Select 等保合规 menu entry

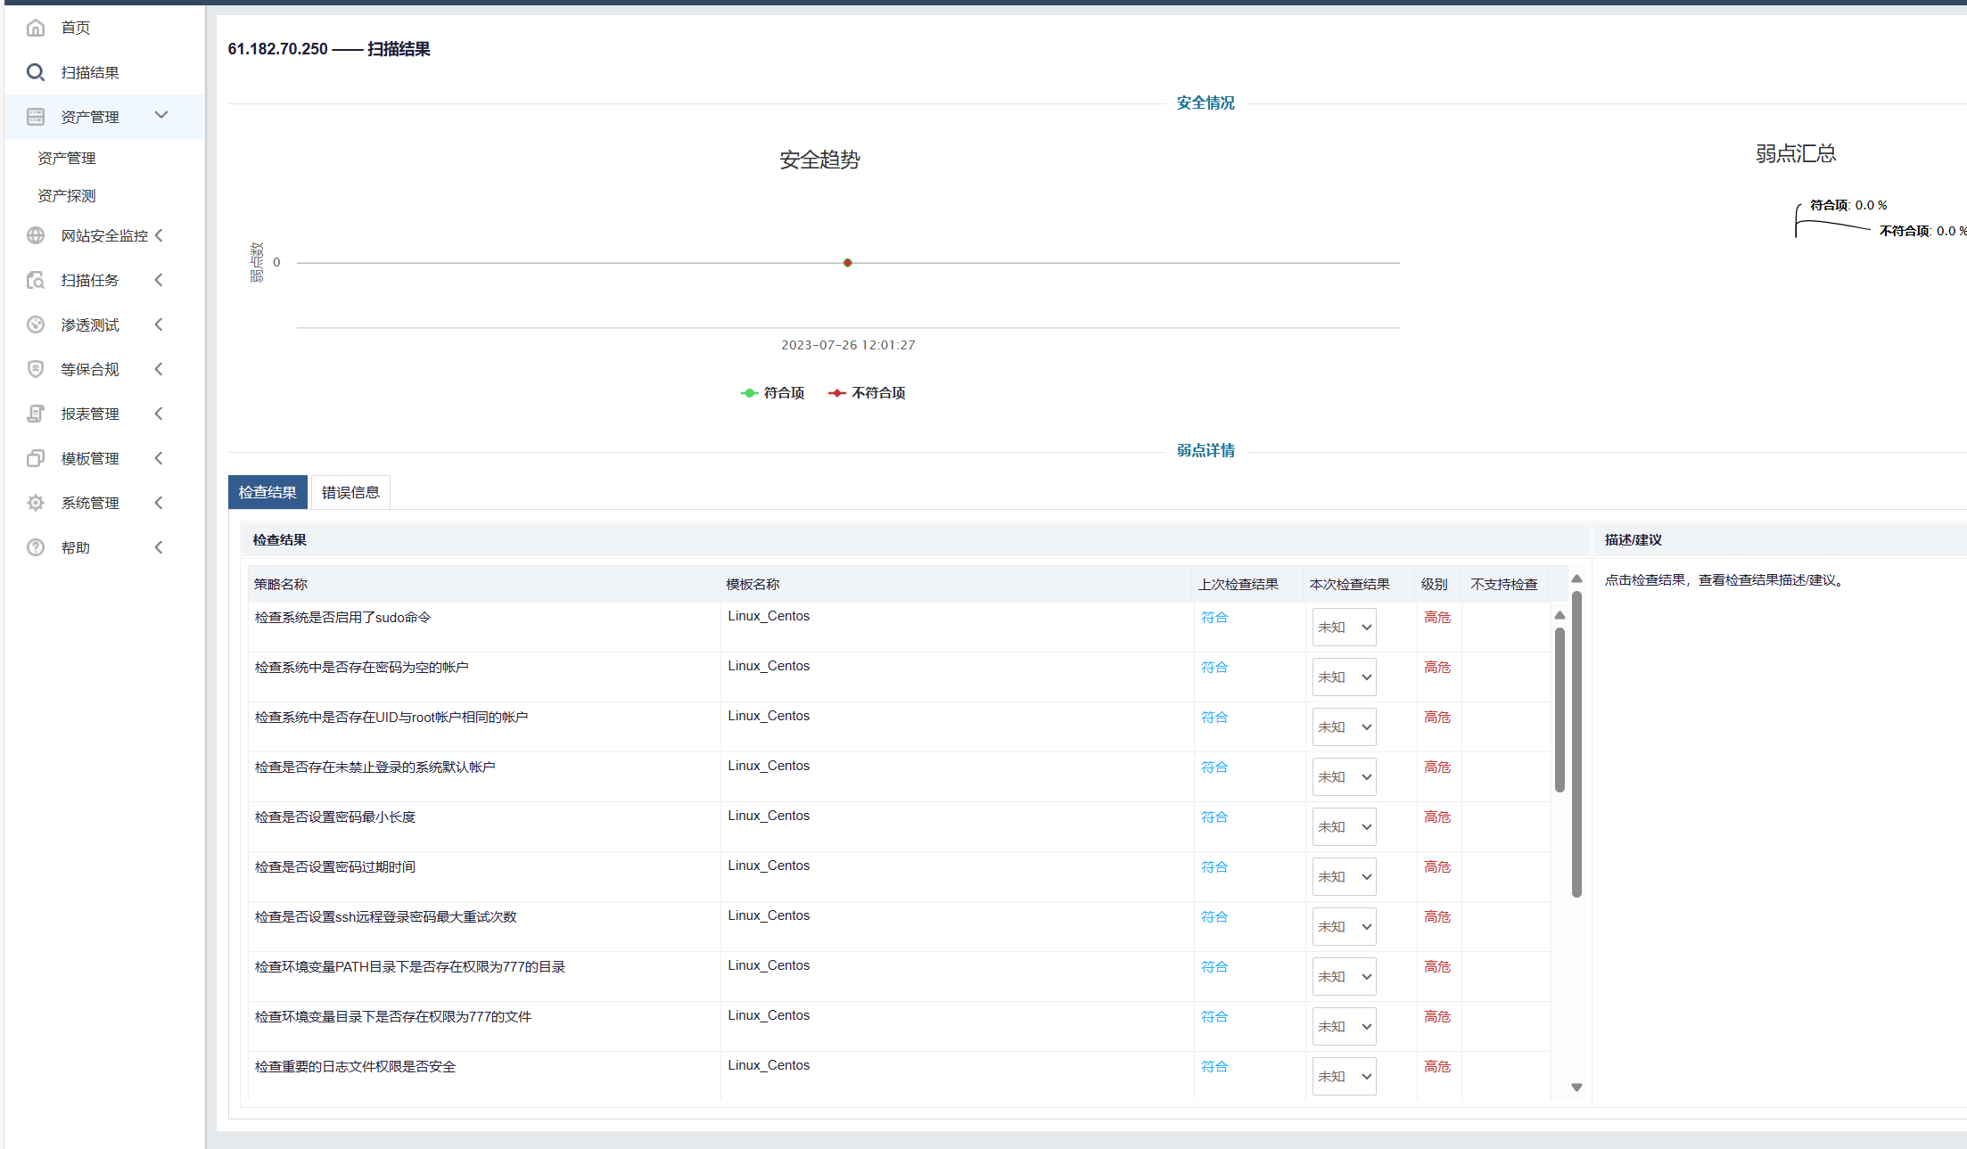coord(90,369)
